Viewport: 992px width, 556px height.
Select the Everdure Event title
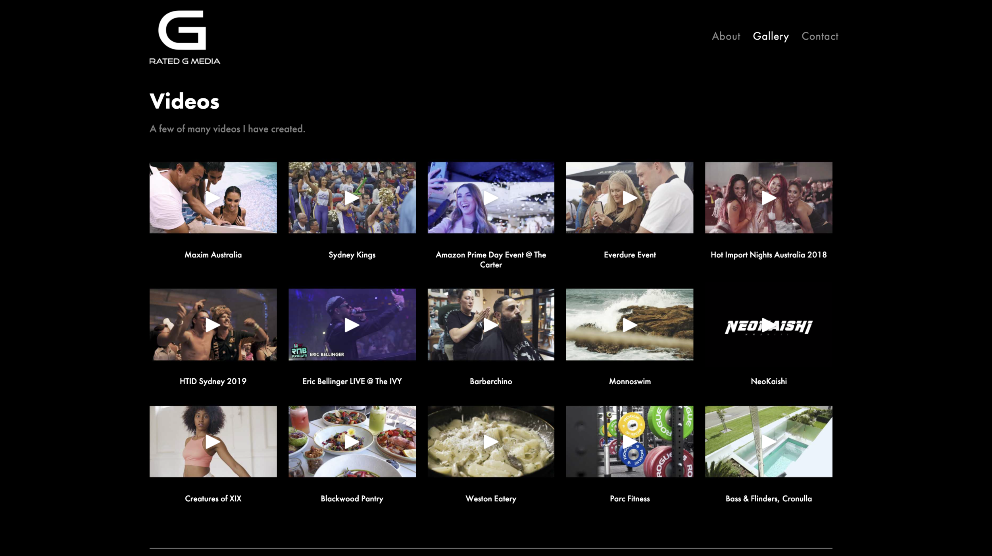(630, 255)
